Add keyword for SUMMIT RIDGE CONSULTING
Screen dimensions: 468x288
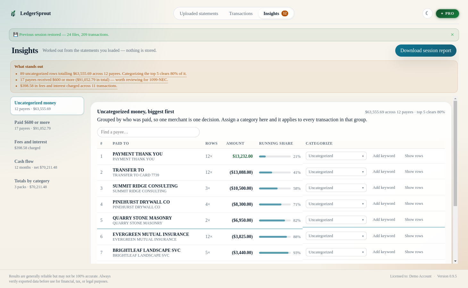384,188
